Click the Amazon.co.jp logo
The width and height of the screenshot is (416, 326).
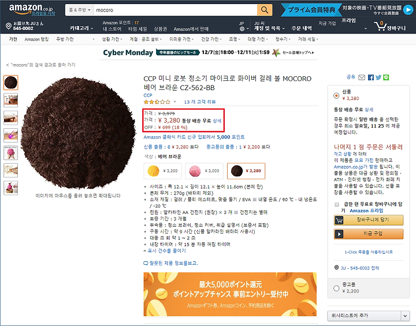click(31, 9)
